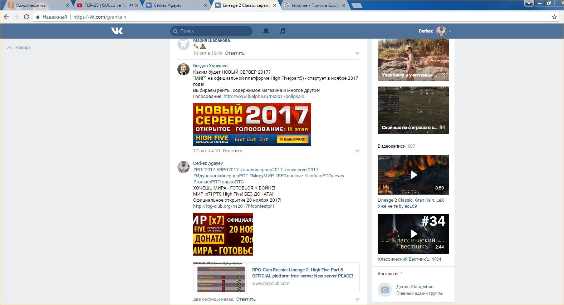Open the notifications bell
Image resolution: width=564 pixels, height=305 pixels.
coord(266,31)
